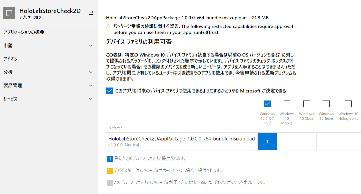Enable the Windows 10 Holographic checkbox
This screenshot has height=194, width=361.
click(x=348, y=104)
